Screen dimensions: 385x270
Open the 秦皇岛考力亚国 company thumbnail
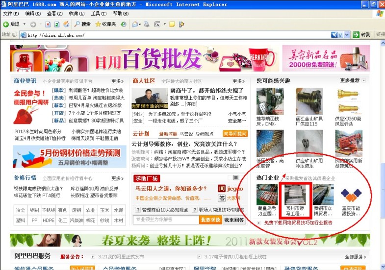(x=267, y=194)
